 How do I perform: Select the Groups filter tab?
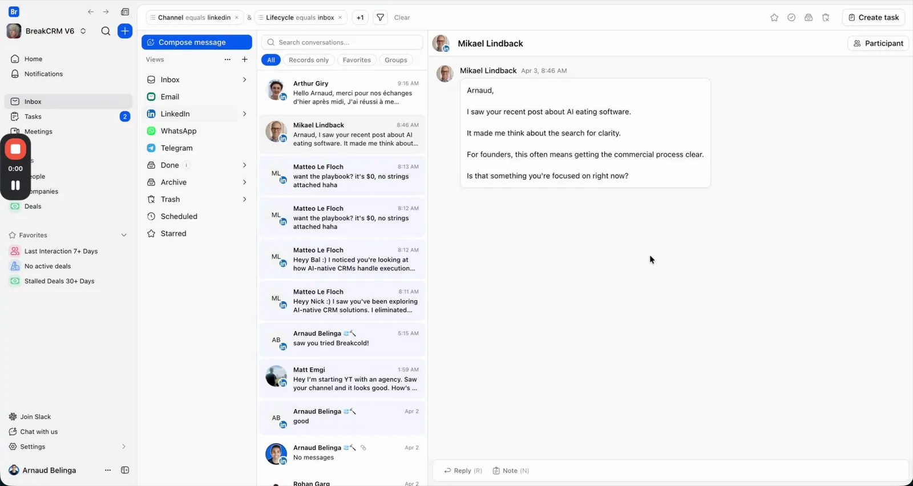(x=396, y=60)
